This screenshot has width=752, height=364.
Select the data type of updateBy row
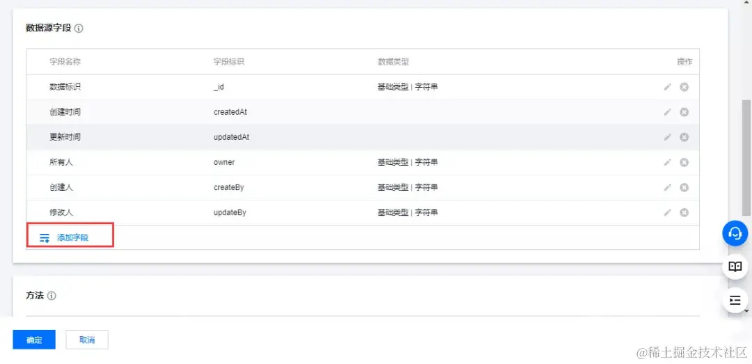pyautogui.click(x=407, y=212)
